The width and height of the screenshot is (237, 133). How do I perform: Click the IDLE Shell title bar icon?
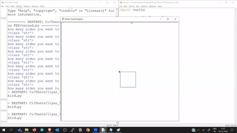(x=2, y=3)
